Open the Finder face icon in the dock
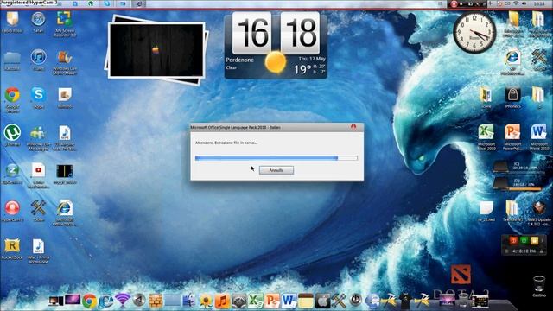The width and height of the screenshot is (553, 311). tap(189, 301)
